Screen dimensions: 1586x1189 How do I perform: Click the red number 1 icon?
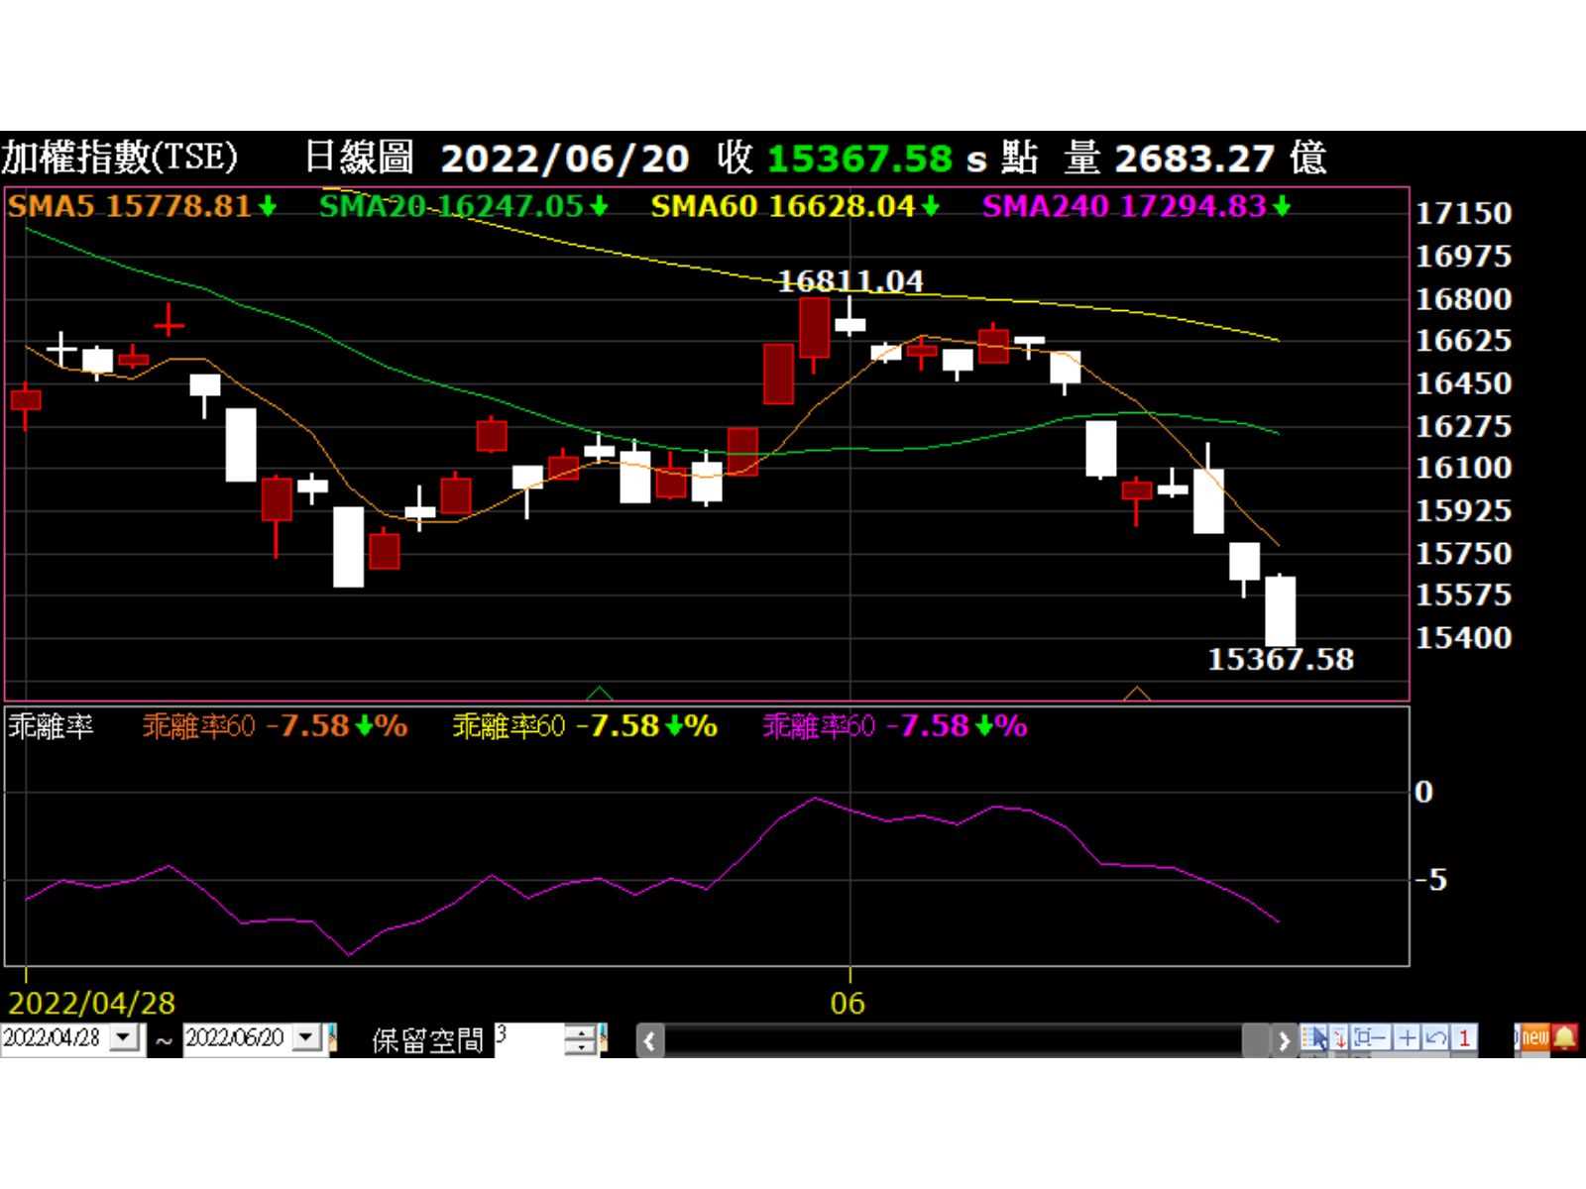point(1464,1038)
